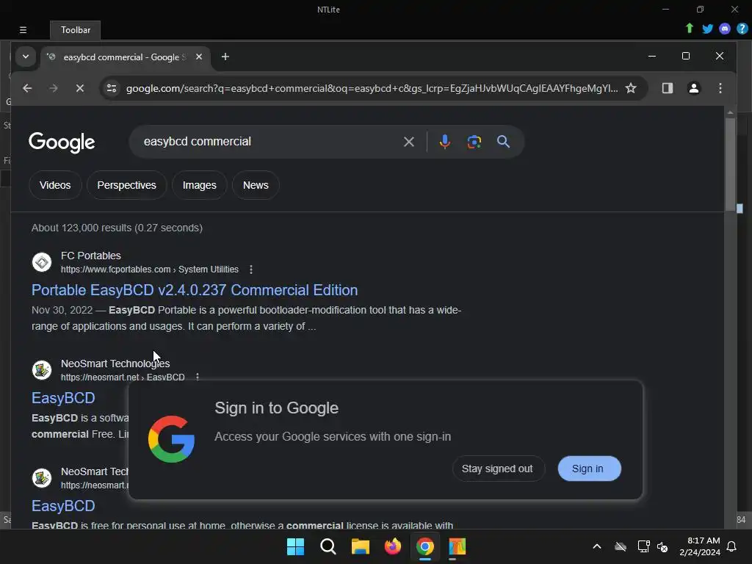Search by image with Google Lens icon
Screen dimensions: 752x564
pos(474,142)
